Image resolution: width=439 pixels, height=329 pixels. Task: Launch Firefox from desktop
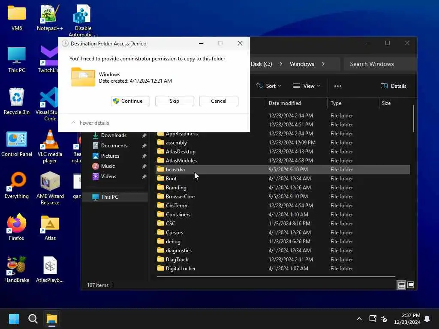17,227
